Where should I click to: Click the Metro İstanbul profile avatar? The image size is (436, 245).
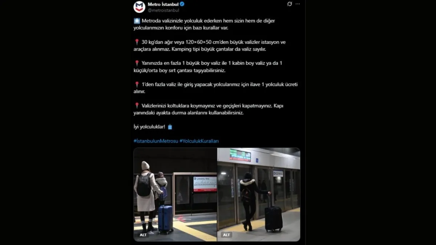pyautogui.click(x=140, y=7)
